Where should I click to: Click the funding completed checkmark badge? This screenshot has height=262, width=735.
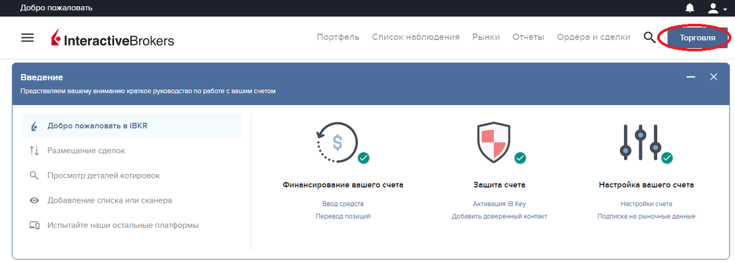click(363, 158)
